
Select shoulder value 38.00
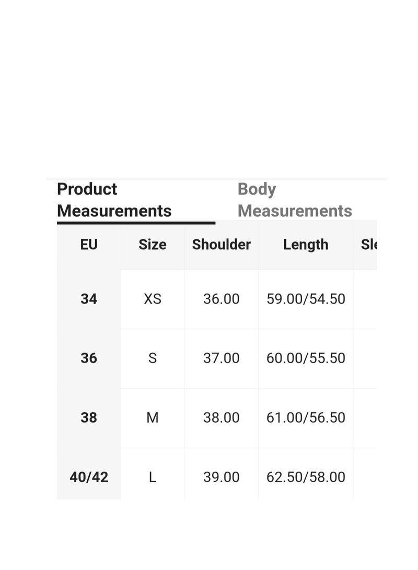[x=222, y=417]
